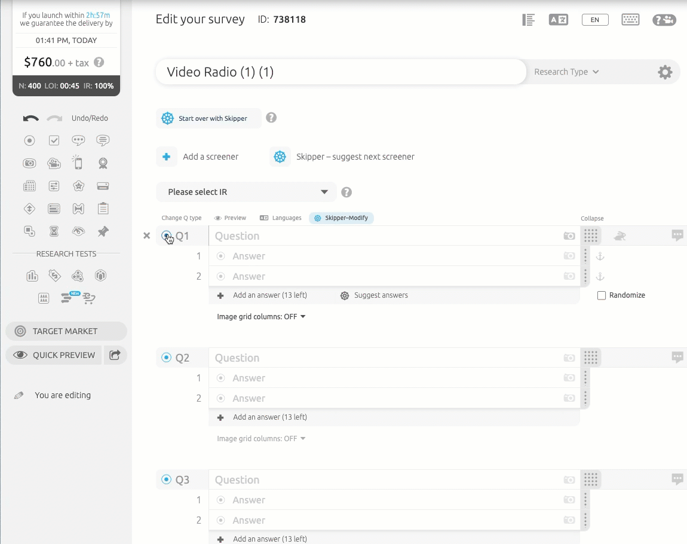Open the keyboard shortcuts icon
This screenshot has height=544, width=687.
point(630,20)
